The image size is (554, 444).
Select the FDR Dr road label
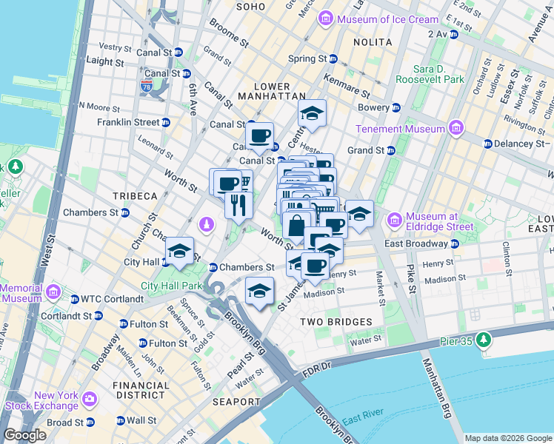[x=316, y=370]
